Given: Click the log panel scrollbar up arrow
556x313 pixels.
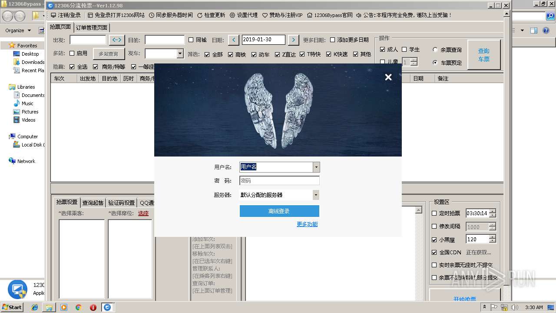Looking at the screenshot, I should (x=419, y=210).
